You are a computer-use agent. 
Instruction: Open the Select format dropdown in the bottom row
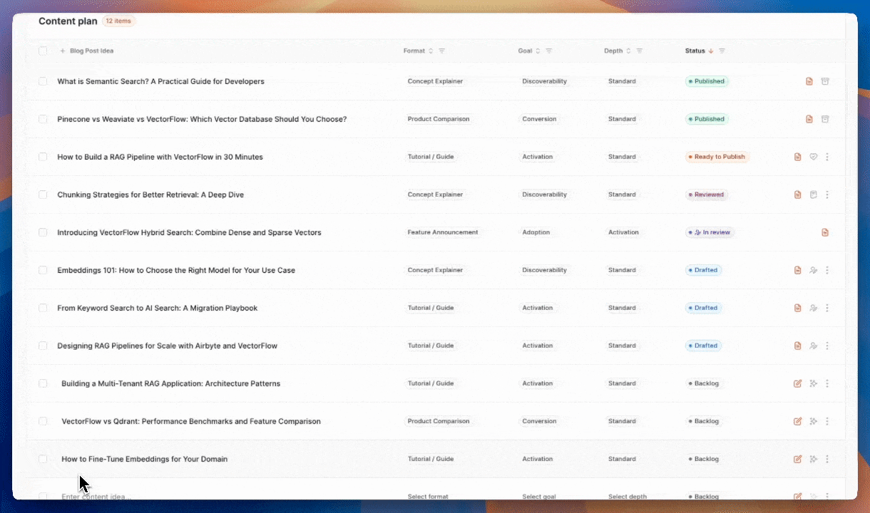point(428,497)
